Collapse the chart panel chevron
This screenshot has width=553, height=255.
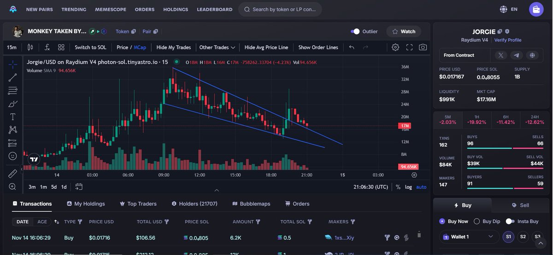tap(217, 190)
